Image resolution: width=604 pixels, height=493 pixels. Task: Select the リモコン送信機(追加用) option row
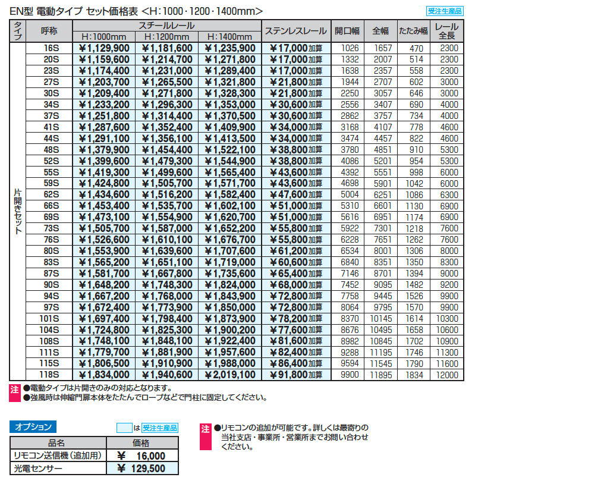(x=58, y=456)
